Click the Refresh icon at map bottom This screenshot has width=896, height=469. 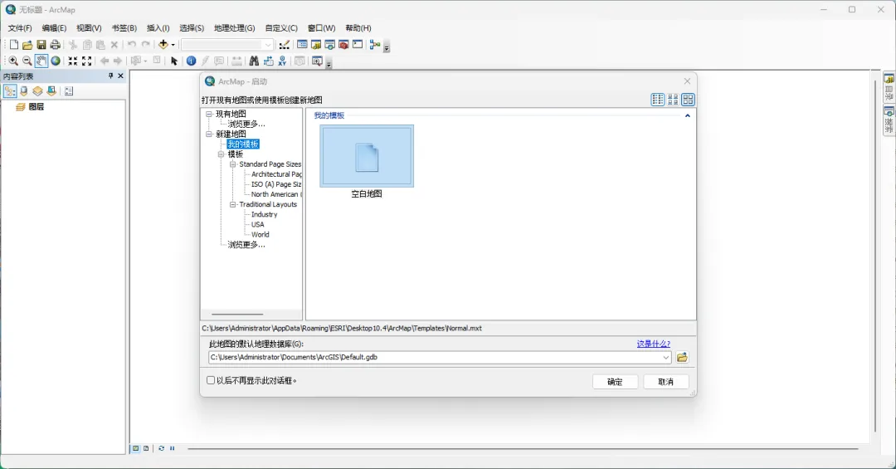tap(162, 448)
